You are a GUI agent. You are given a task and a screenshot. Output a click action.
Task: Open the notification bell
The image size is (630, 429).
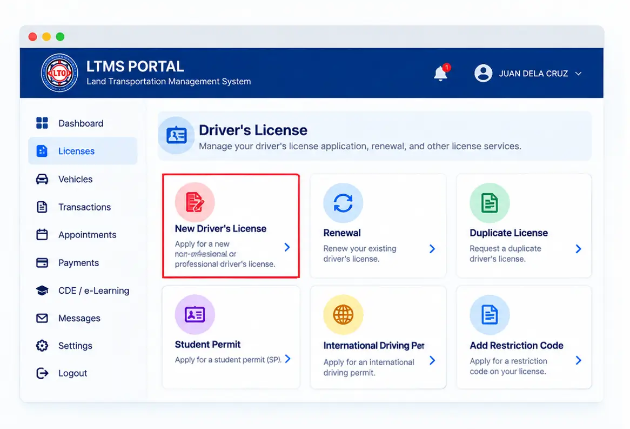[441, 73]
